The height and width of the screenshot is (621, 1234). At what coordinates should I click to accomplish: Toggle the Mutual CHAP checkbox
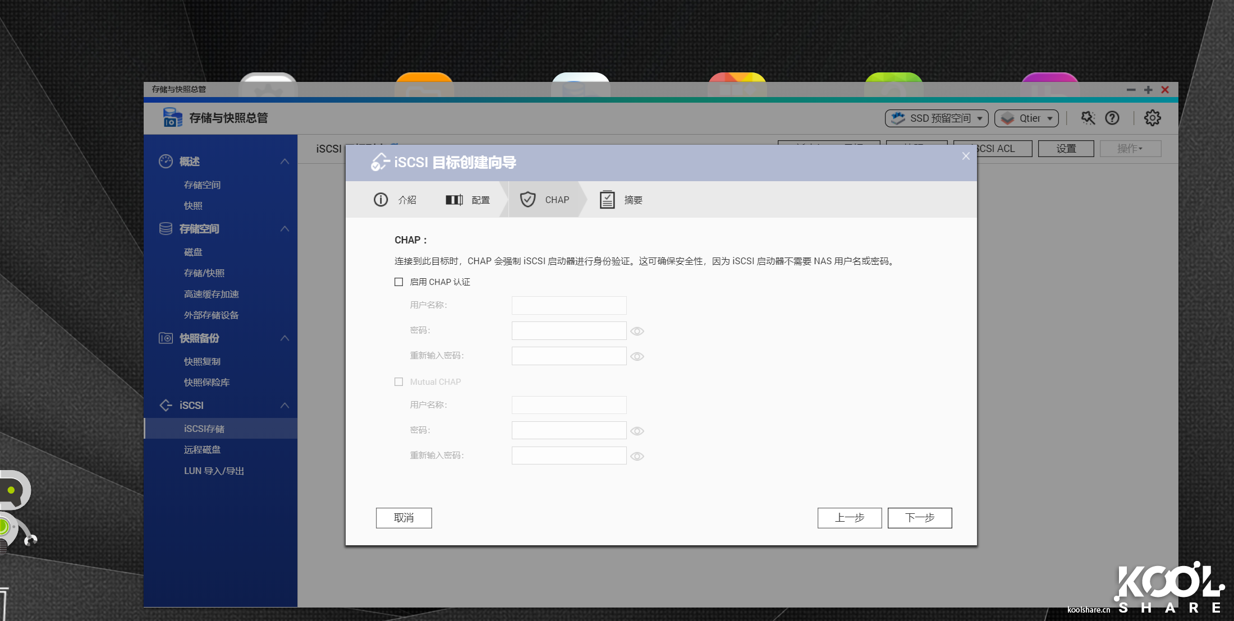pyautogui.click(x=399, y=382)
